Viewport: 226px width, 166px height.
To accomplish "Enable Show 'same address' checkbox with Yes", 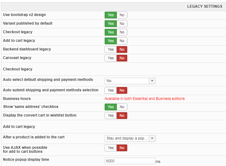I will [111, 107].
